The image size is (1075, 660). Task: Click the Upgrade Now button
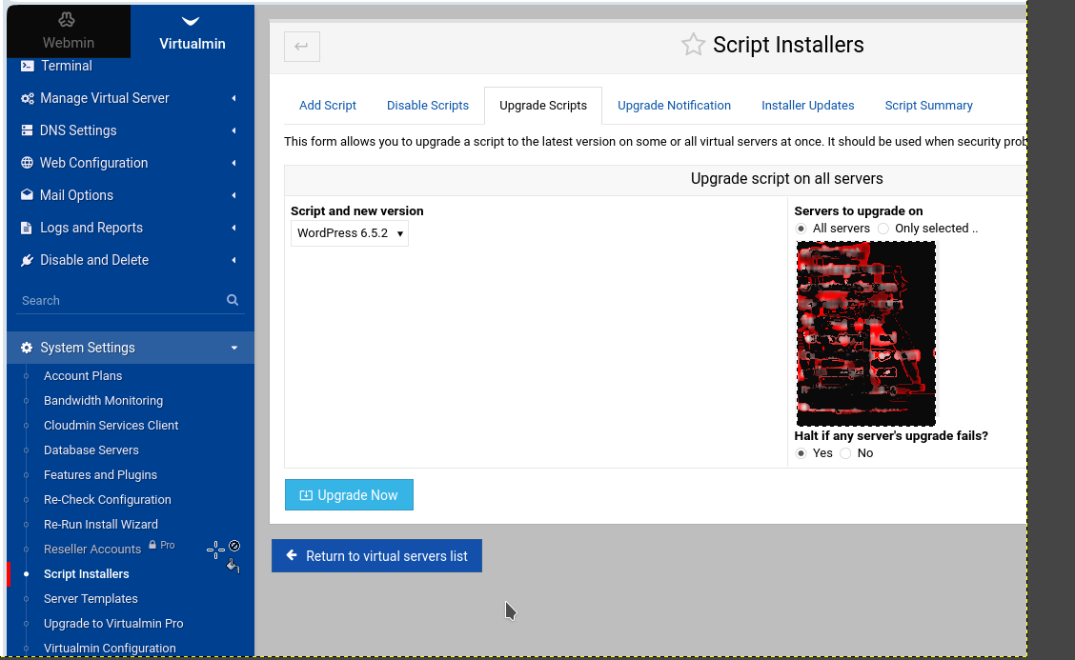click(349, 495)
